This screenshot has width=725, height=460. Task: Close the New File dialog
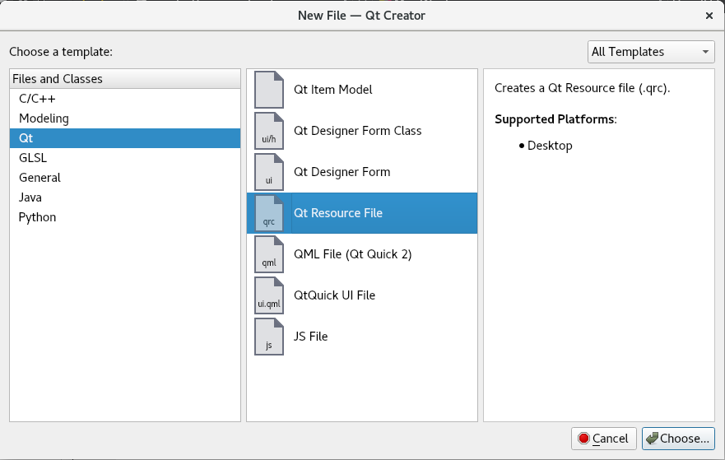(x=709, y=16)
